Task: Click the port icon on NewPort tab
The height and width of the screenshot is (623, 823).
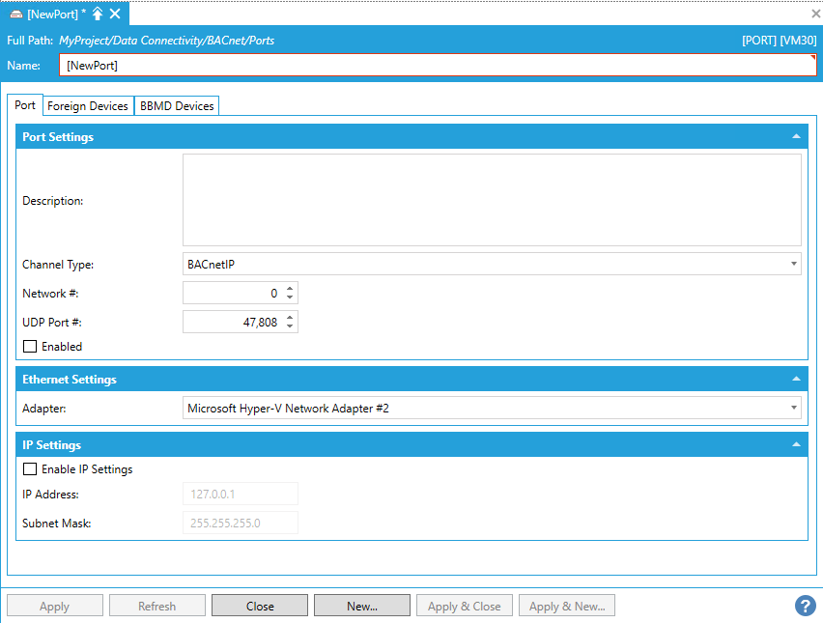Action: coord(15,14)
